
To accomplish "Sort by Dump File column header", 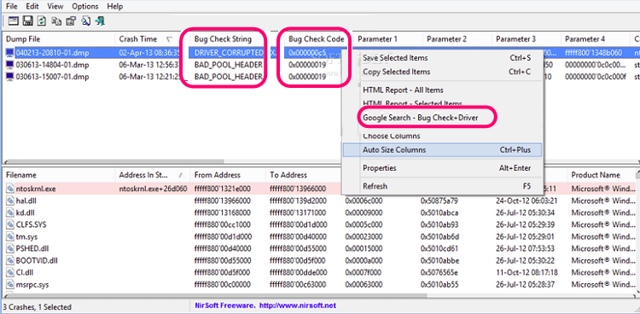I will pos(58,39).
